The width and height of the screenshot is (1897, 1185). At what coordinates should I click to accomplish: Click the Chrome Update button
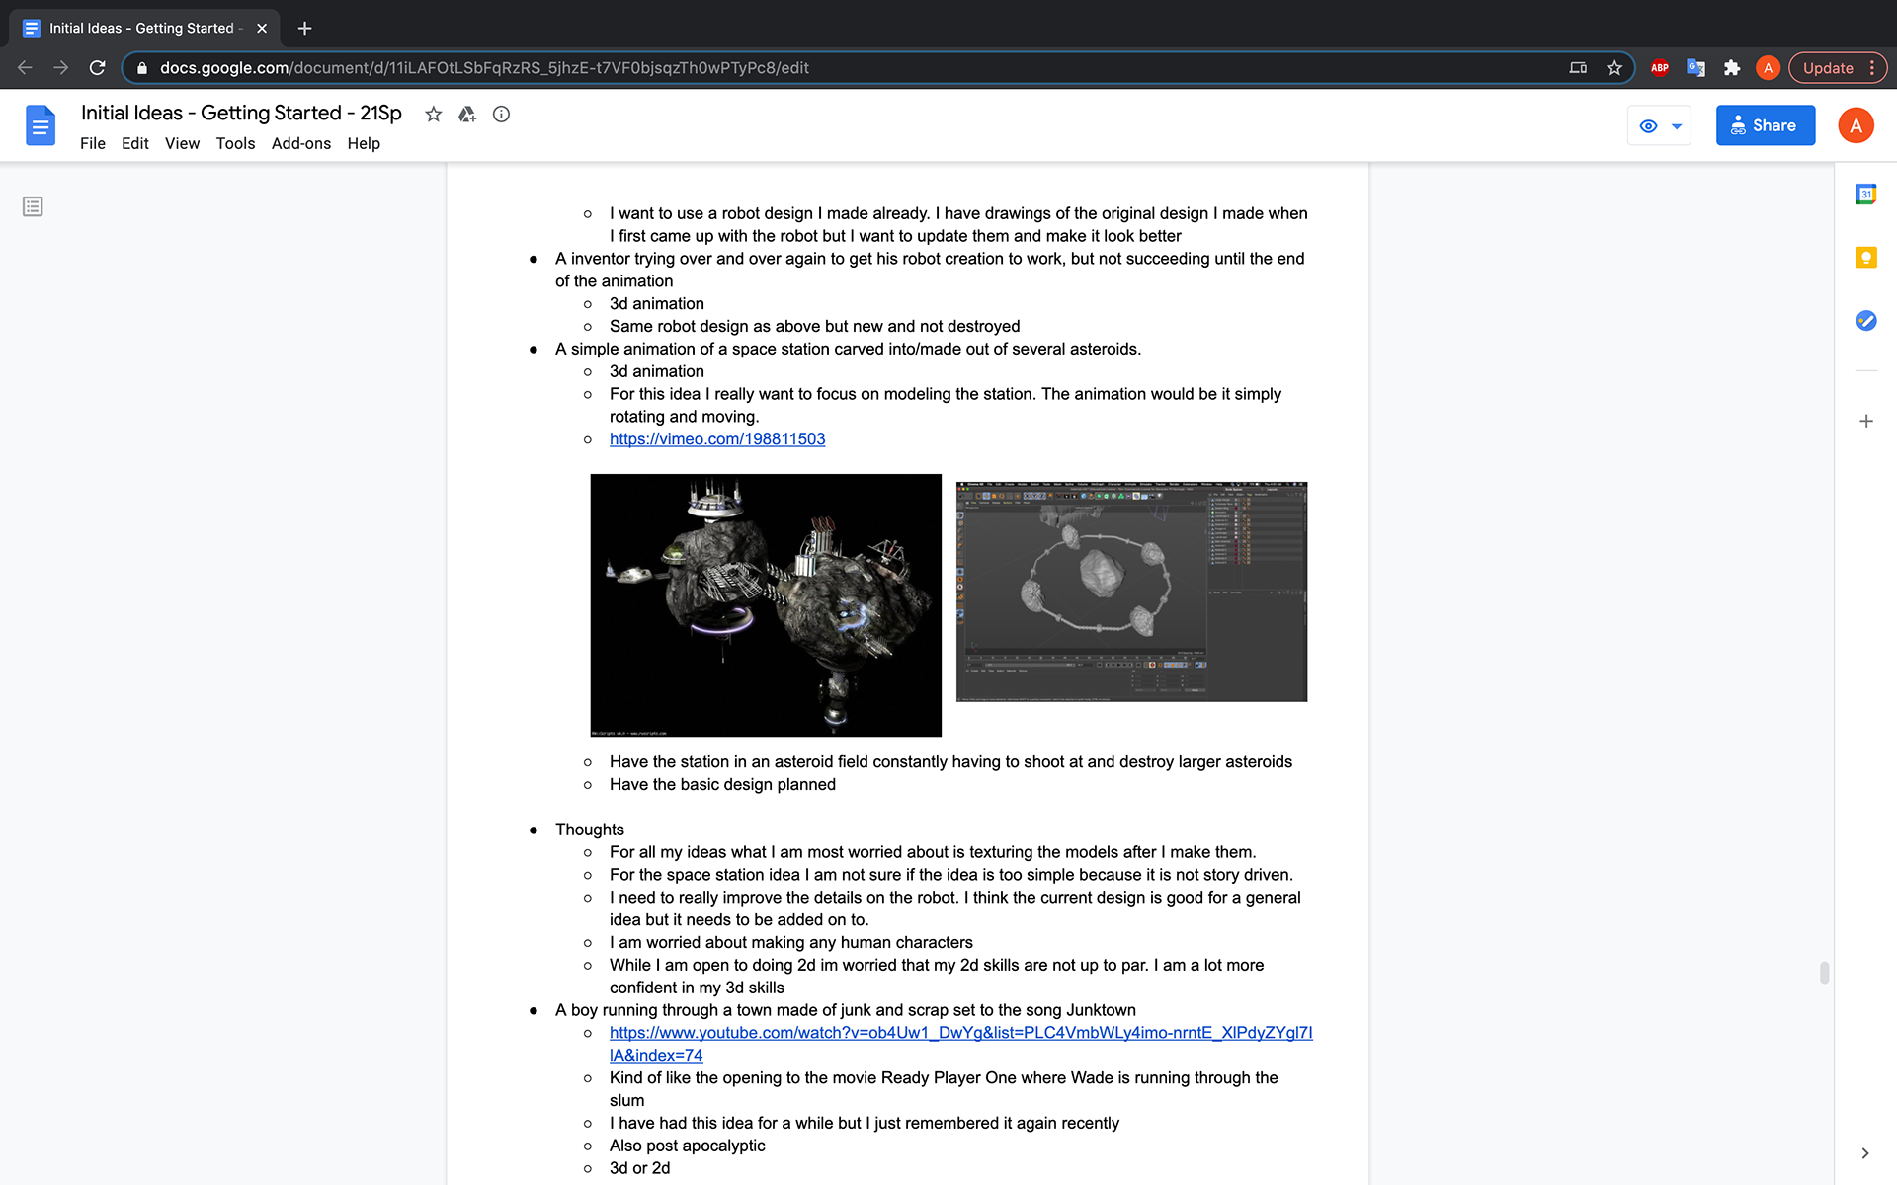click(1837, 68)
